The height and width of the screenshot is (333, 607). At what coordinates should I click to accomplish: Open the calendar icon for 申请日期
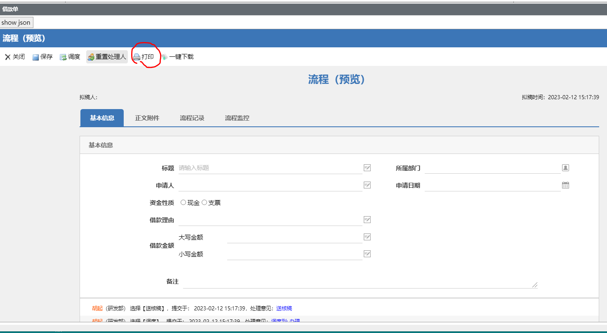pos(565,185)
